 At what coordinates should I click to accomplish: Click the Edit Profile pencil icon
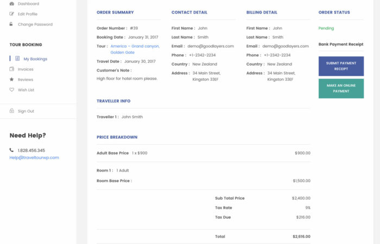12,14
